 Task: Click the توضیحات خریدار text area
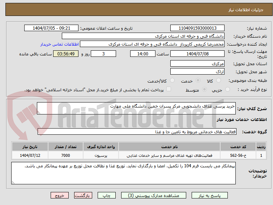click(123, 173)
